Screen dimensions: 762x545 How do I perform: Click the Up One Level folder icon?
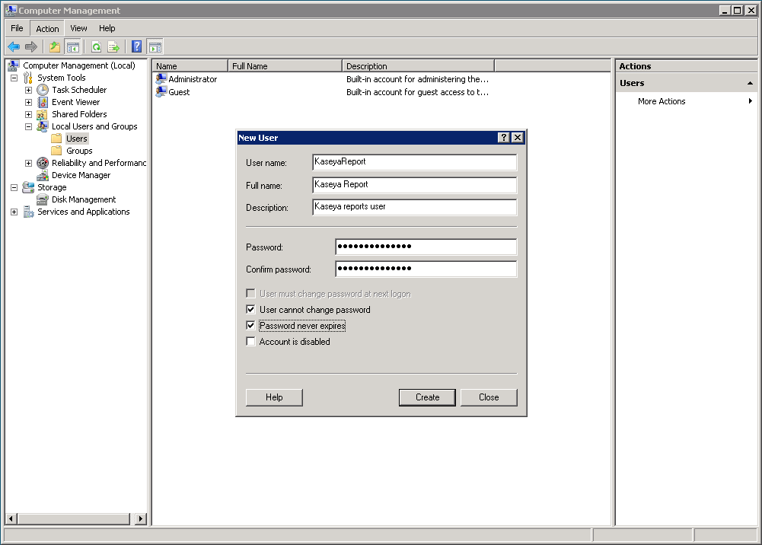[55, 46]
